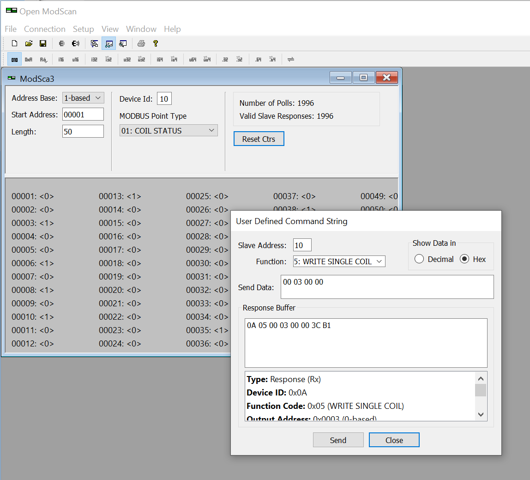Screen dimensions: 530x480
Task: Select the u16 unsigned integer format
Action: (x=75, y=60)
